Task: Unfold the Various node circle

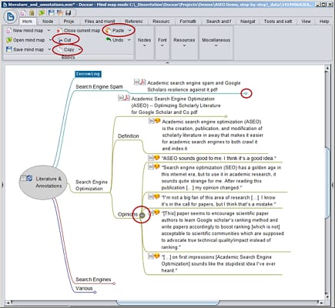Action: (95, 292)
